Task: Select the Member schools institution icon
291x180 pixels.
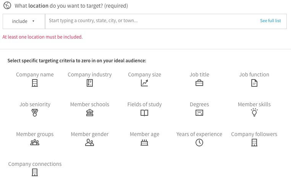Action: 90,113
